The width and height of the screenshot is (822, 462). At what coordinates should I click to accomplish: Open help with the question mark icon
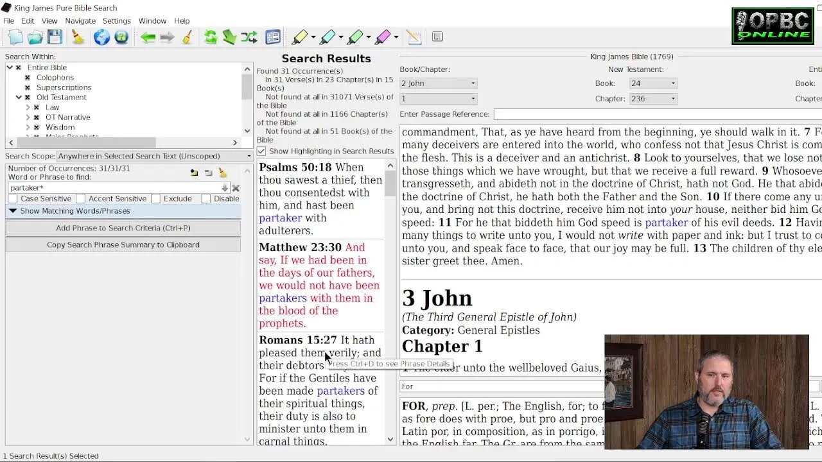pyautogui.click(x=121, y=37)
